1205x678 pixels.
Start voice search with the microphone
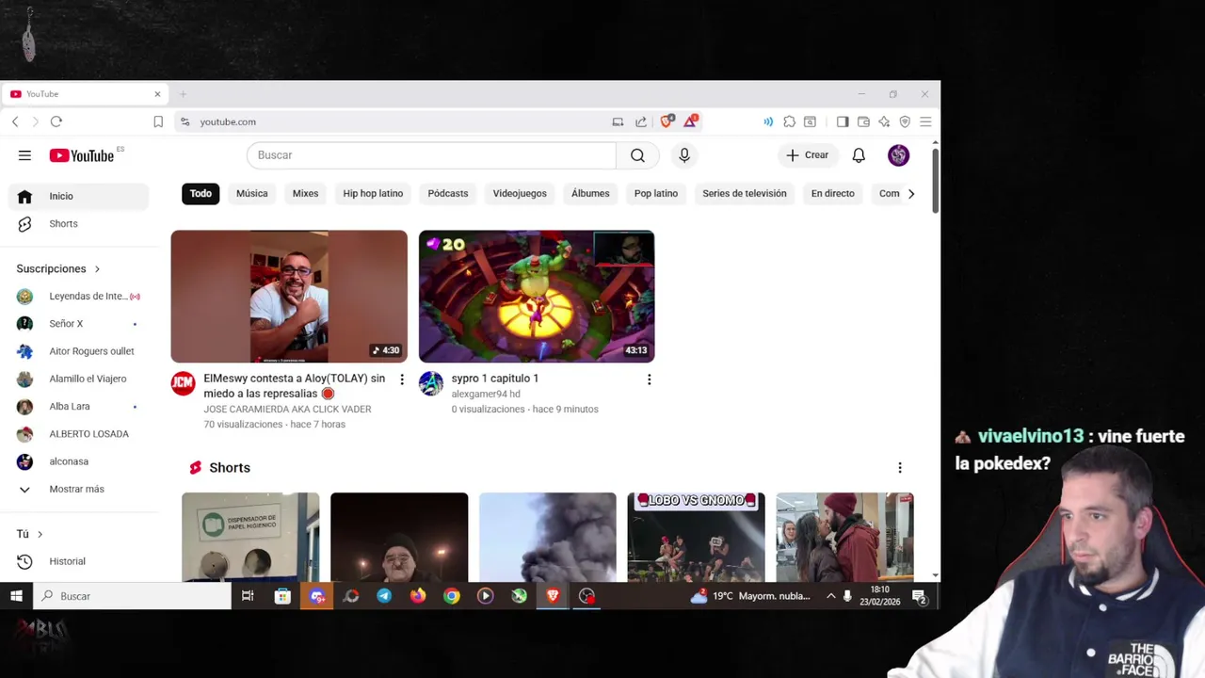pos(684,155)
